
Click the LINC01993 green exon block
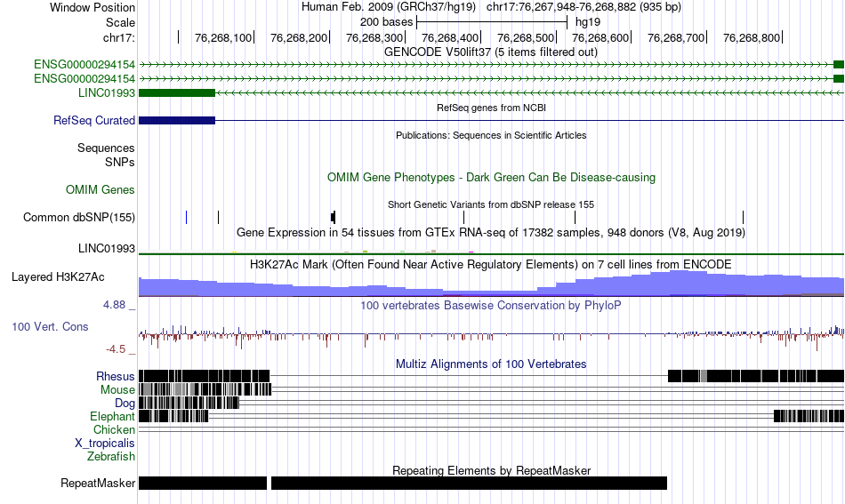pyautogui.click(x=177, y=92)
